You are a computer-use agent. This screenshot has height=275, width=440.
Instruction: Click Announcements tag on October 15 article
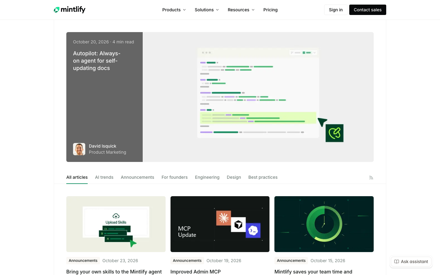[291, 261]
